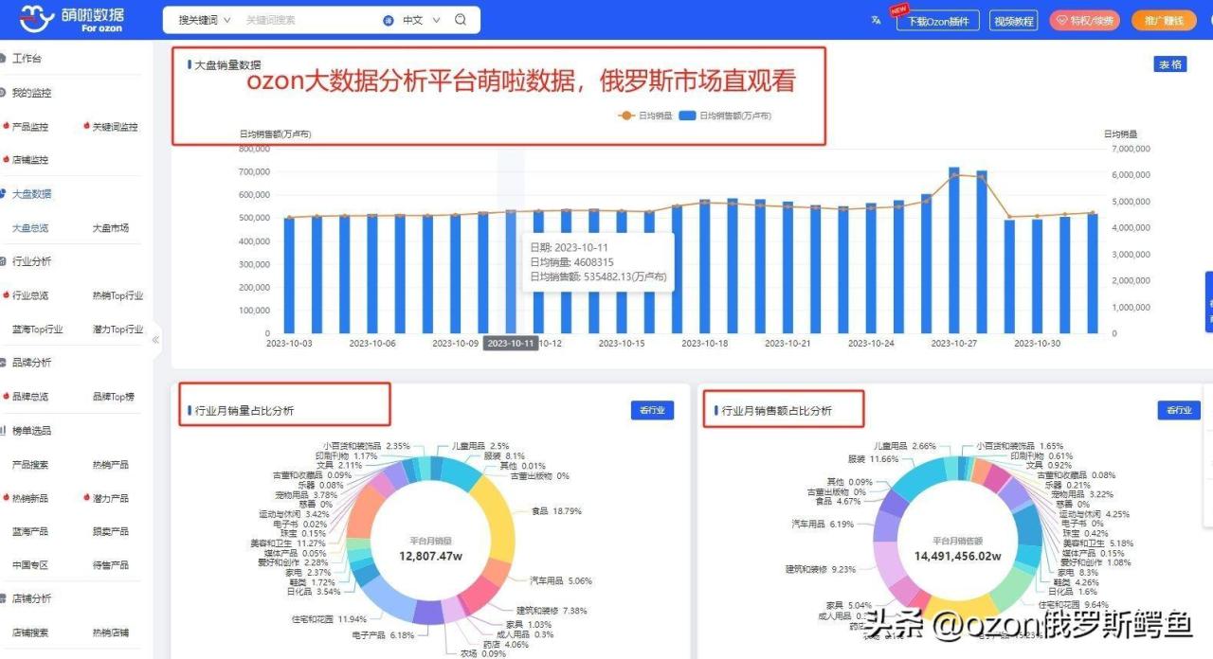Screen dimensions: 1213x659
Task: Open the 热销Top行业 tab
Action: [116, 294]
